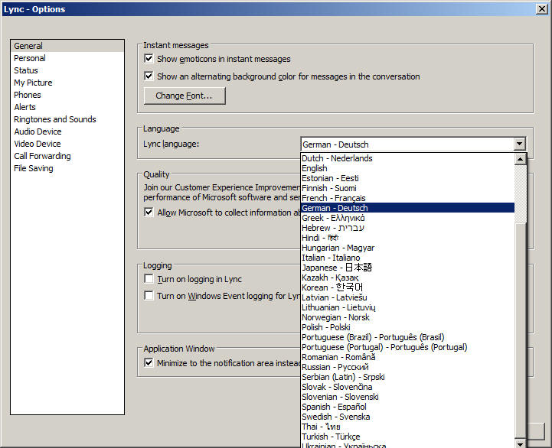Choose Portuguese (Brazil) language
The height and width of the screenshot is (448, 552).
pyautogui.click(x=407, y=337)
